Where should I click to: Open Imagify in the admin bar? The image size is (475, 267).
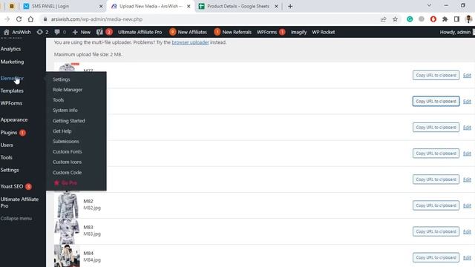298,32
